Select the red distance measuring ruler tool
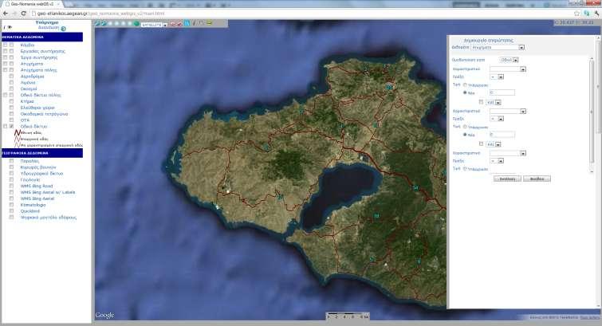This screenshot has height=326, width=602. click(x=172, y=24)
